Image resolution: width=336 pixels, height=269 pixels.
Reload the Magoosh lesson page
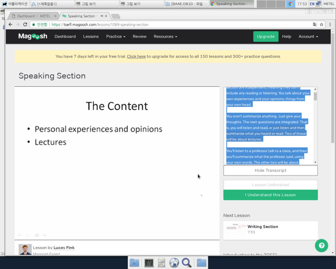click(25, 25)
